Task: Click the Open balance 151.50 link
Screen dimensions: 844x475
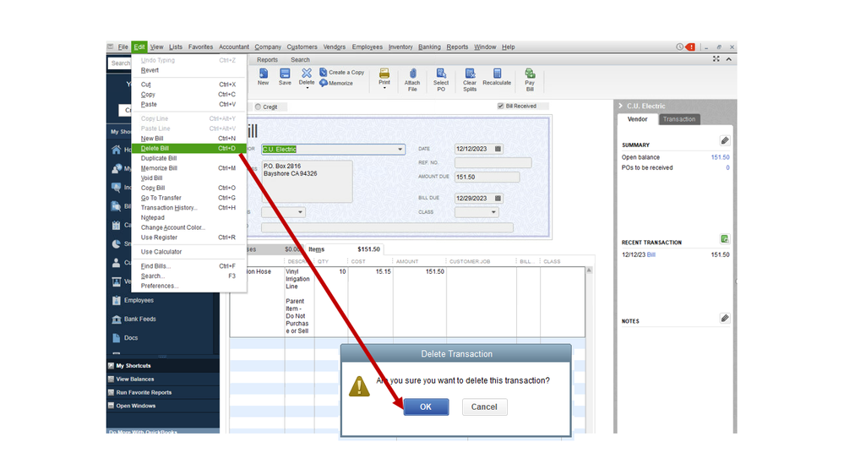Action: [x=720, y=157]
